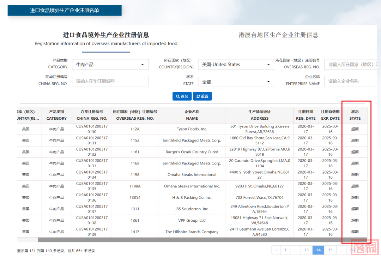Select the Omaha Steaks International Inc. cell
Viewport: 381px width, 257px height.
192,186
